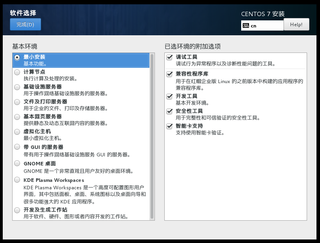Click the 完成(D) done button

pos(25,24)
